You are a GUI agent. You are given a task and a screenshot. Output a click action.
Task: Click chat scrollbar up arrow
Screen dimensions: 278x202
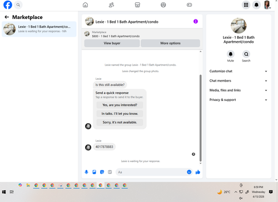[x=200, y=52]
